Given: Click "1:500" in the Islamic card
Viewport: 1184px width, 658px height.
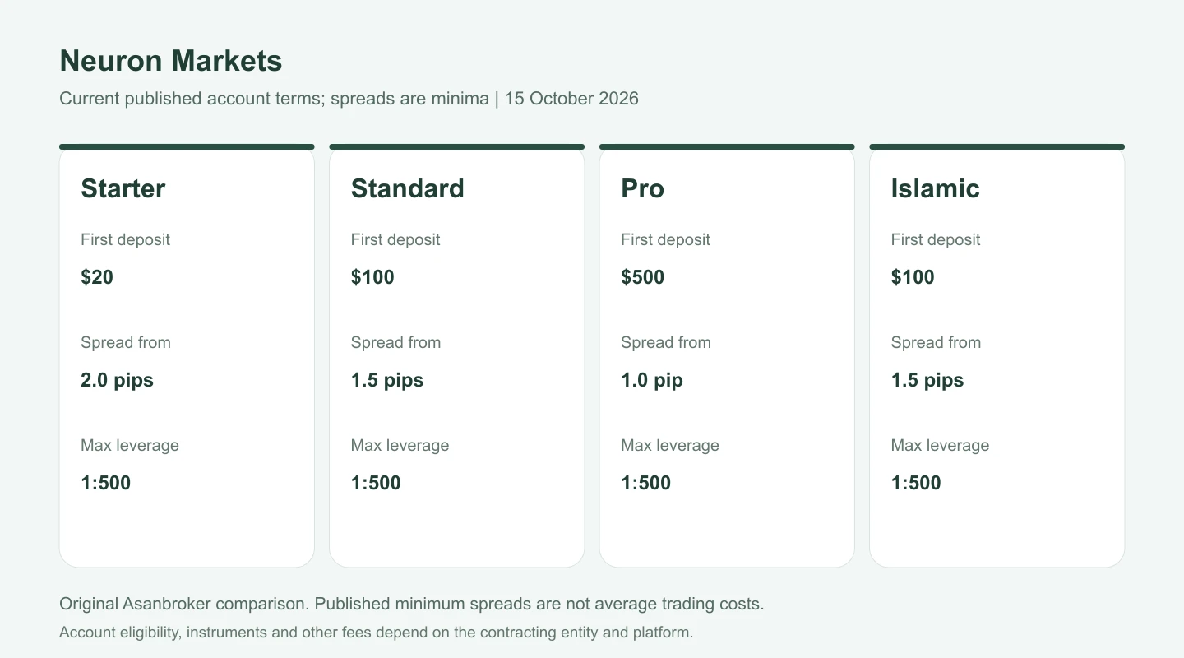Looking at the screenshot, I should (916, 483).
